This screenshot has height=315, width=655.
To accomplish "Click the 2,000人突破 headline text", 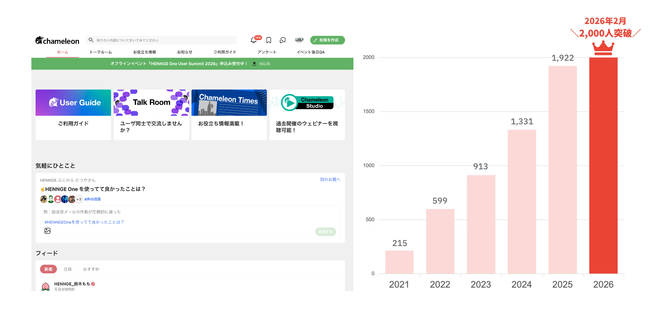I will [606, 33].
